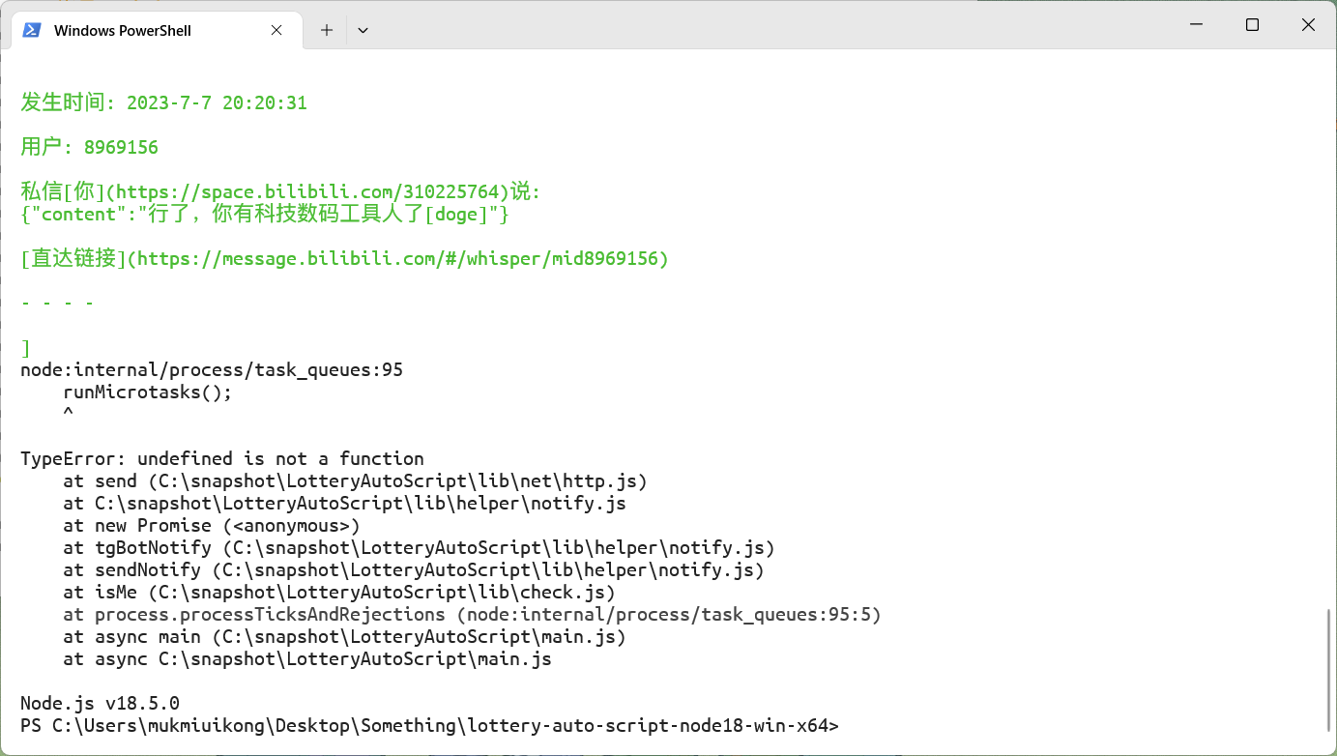Open the new tab dropdown chevron
1337x756 pixels.
[x=363, y=30]
